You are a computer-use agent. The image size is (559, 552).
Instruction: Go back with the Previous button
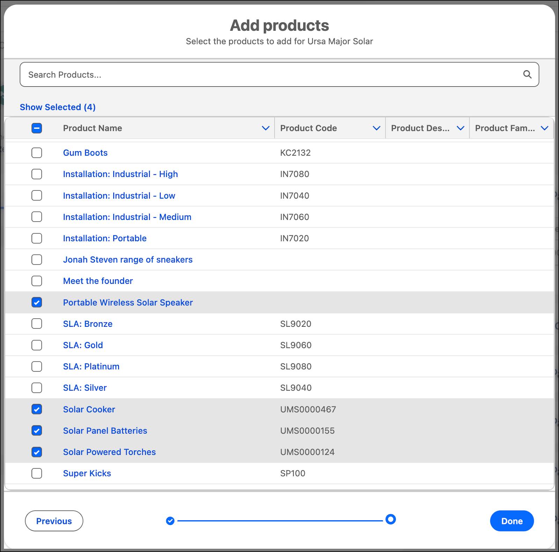click(54, 521)
